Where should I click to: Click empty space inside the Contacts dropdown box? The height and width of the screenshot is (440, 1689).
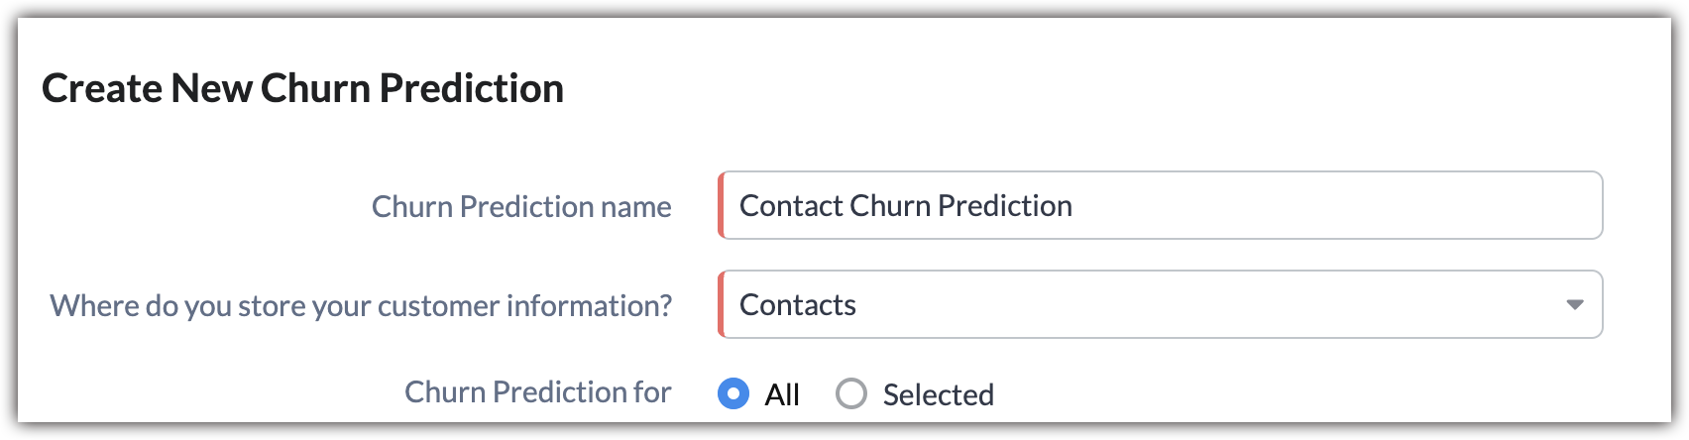click(1189, 304)
